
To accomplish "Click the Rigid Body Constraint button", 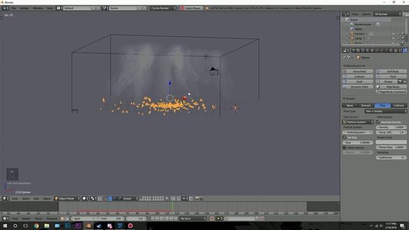I will (391, 92).
